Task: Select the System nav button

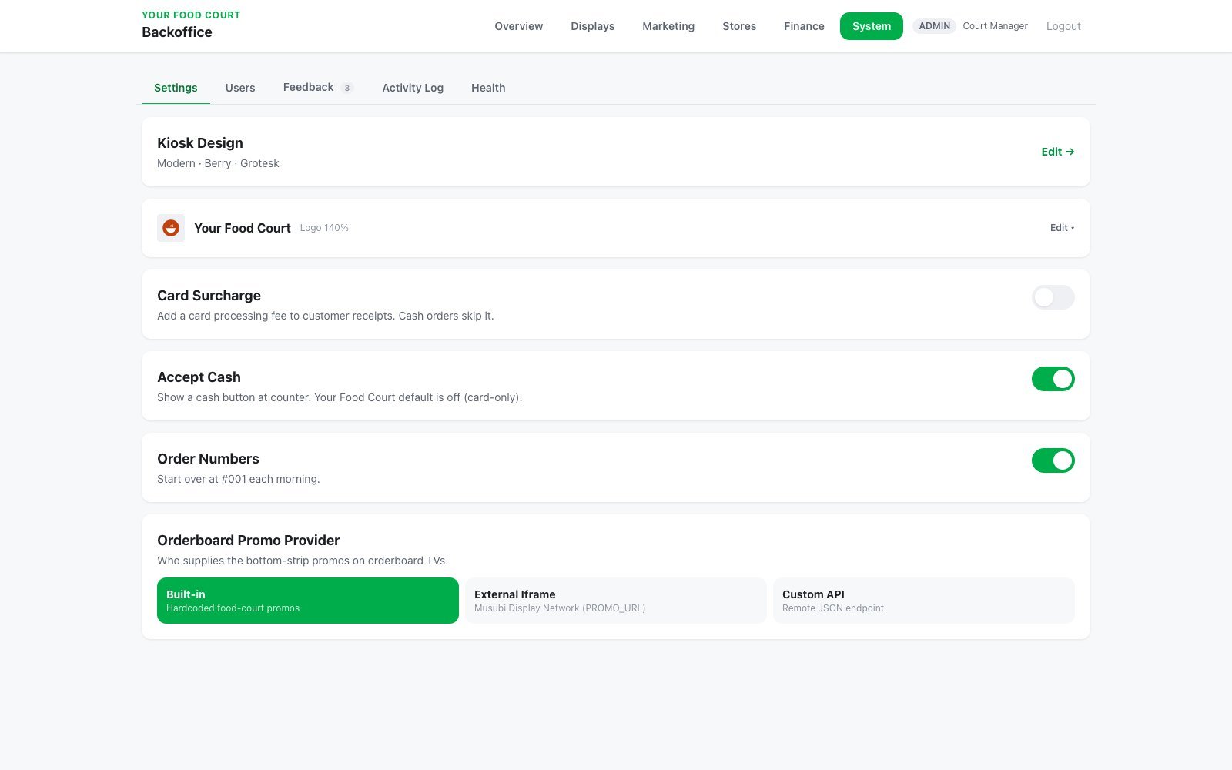Action: point(871,26)
